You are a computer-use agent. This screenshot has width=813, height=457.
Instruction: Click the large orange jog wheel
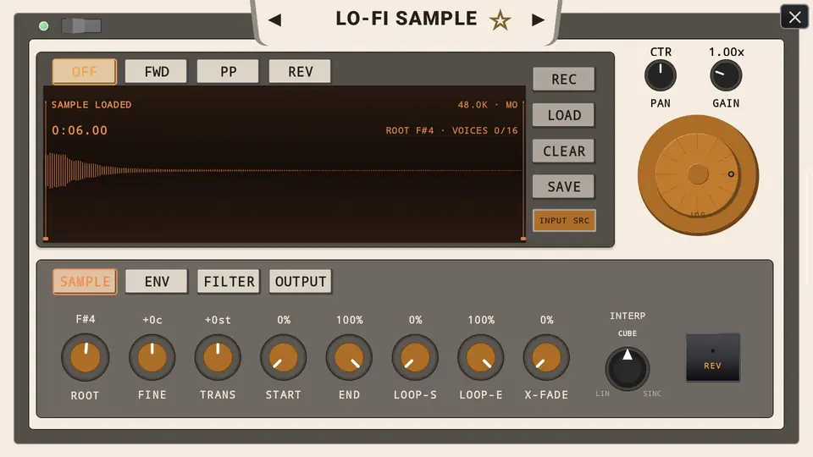click(x=698, y=175)
